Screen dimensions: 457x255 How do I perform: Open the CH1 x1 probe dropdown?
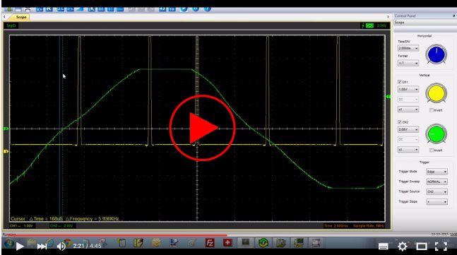[408, 109]
